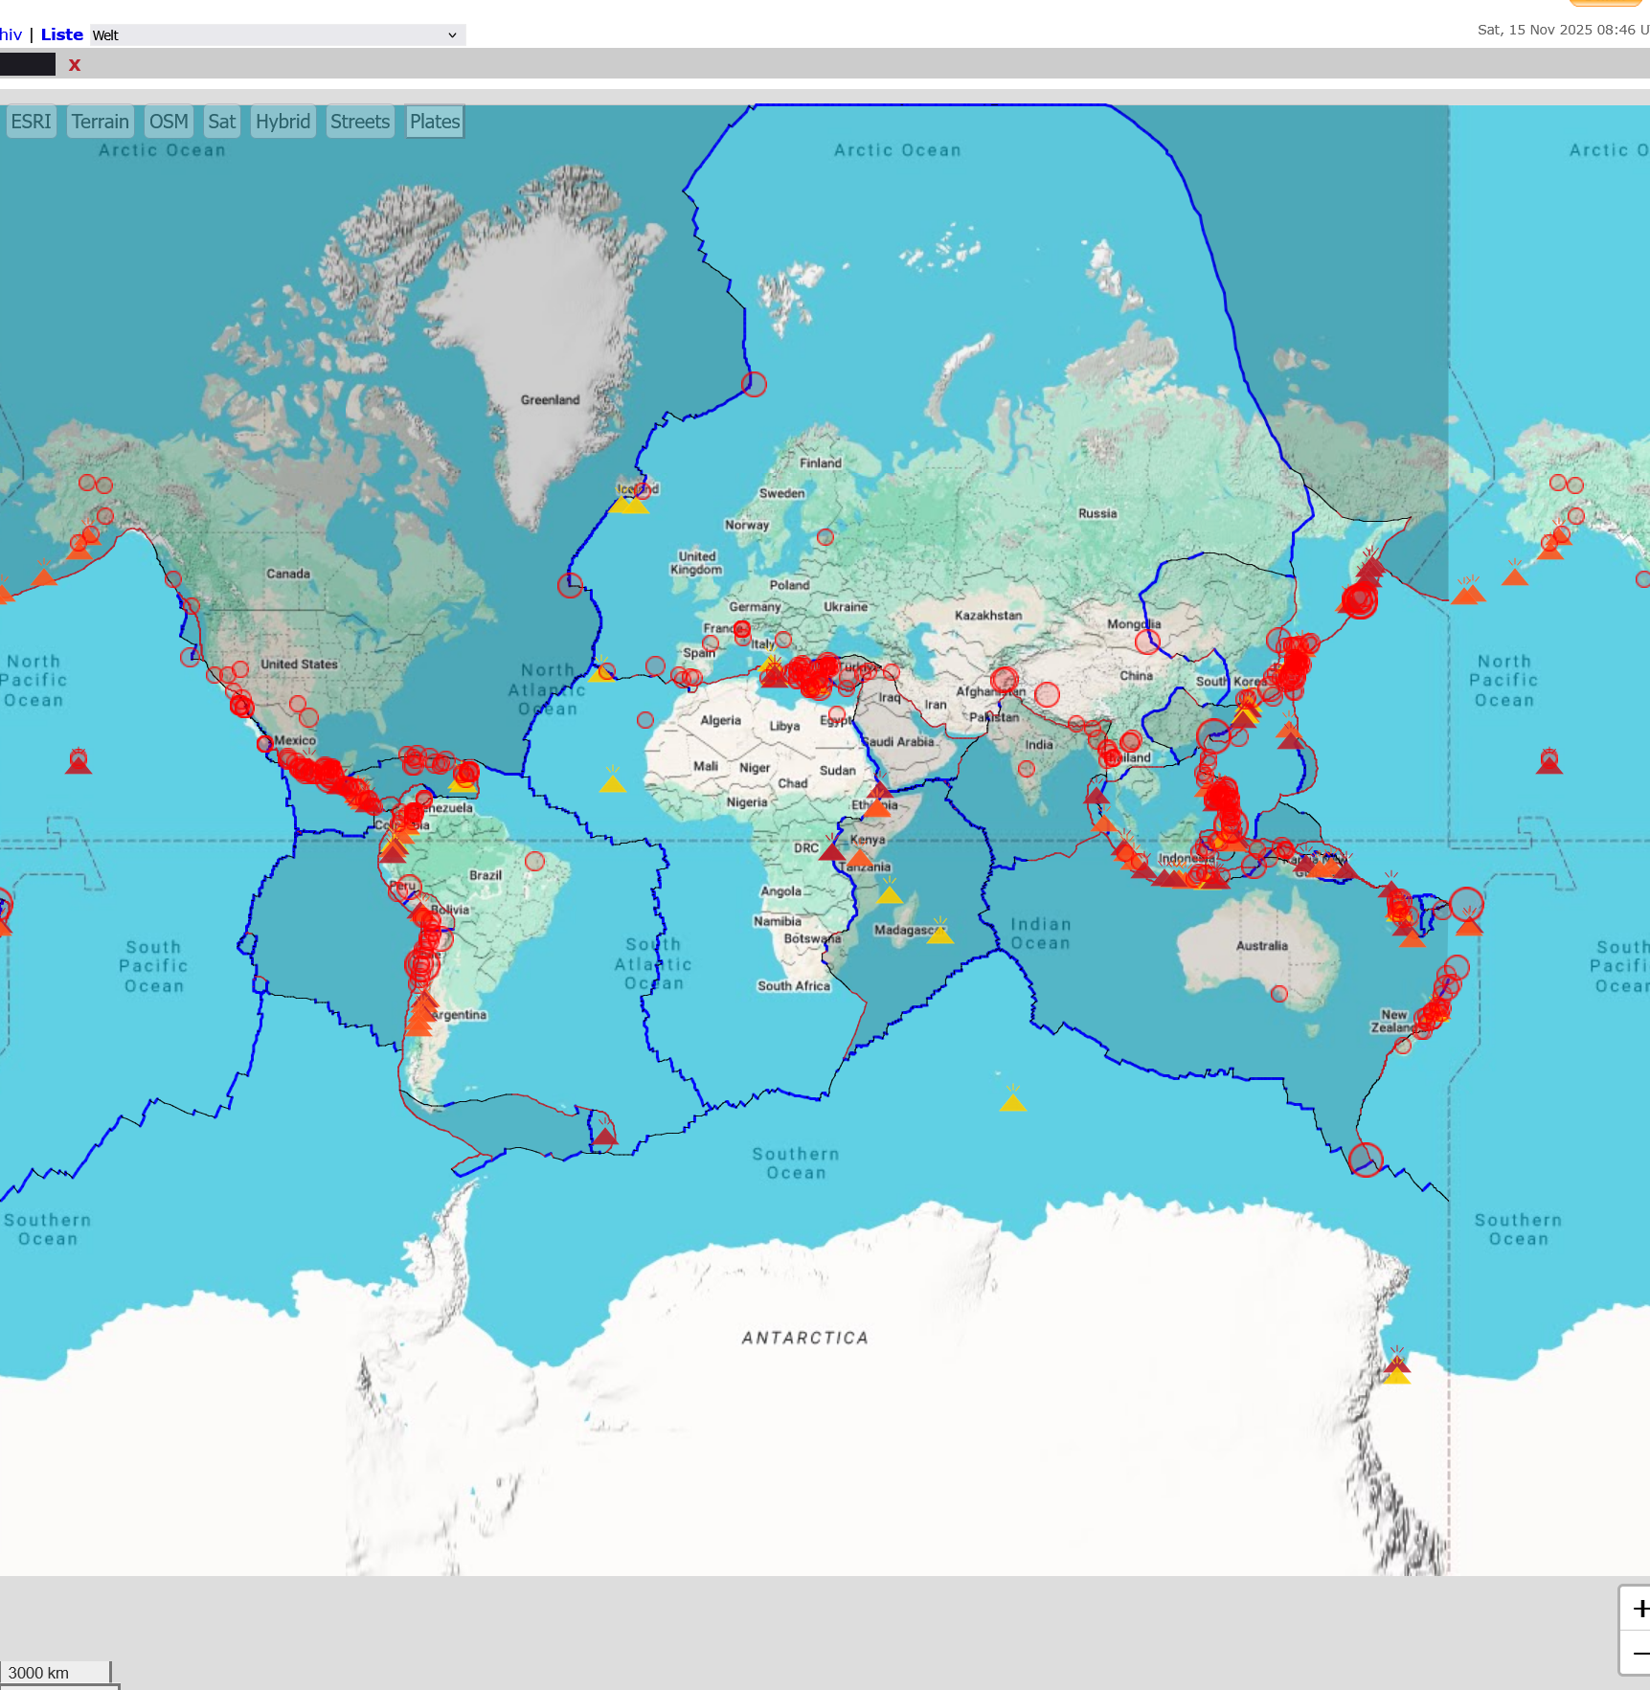The height and width of the screenshot is (1690, 1650).
Task: Select the Streets basemap button
Action: (x=360, y=122)
